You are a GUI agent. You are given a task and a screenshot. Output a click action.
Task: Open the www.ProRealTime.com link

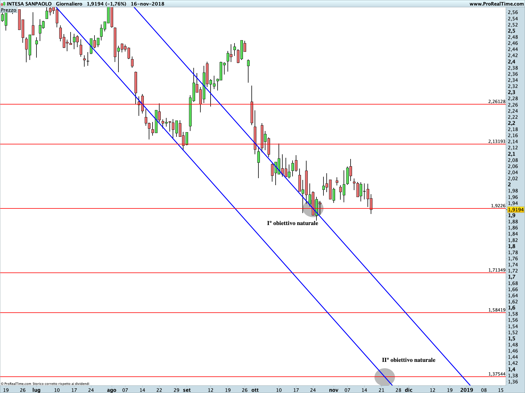(x=496, y=4)
